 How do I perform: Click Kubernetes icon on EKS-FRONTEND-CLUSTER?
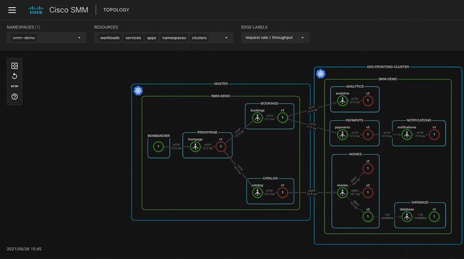tap(321, 73)
